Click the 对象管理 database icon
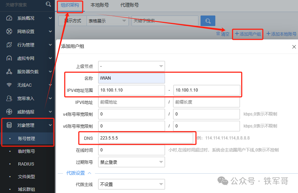The width and height of the screenshot is (298, 193). (9, 125)
